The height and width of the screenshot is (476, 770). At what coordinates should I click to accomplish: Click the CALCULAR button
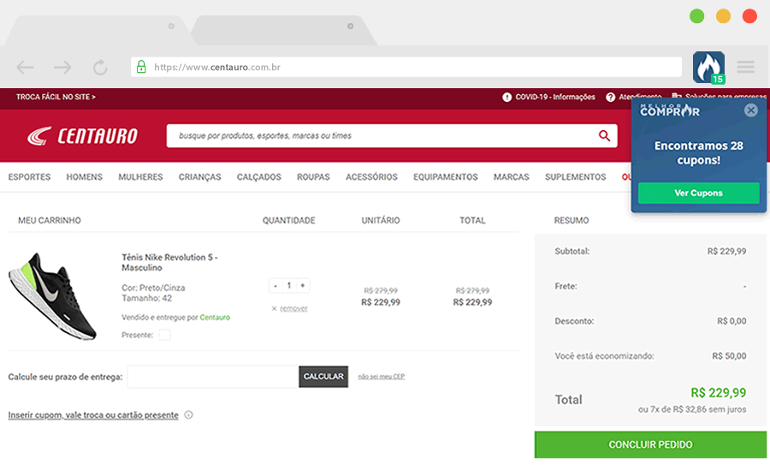click(x=323, y=377)
